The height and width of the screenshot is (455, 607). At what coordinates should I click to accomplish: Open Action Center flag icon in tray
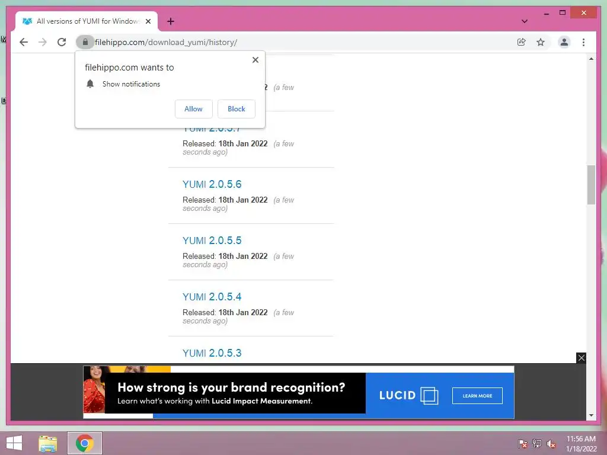click(x=523, y=444)
